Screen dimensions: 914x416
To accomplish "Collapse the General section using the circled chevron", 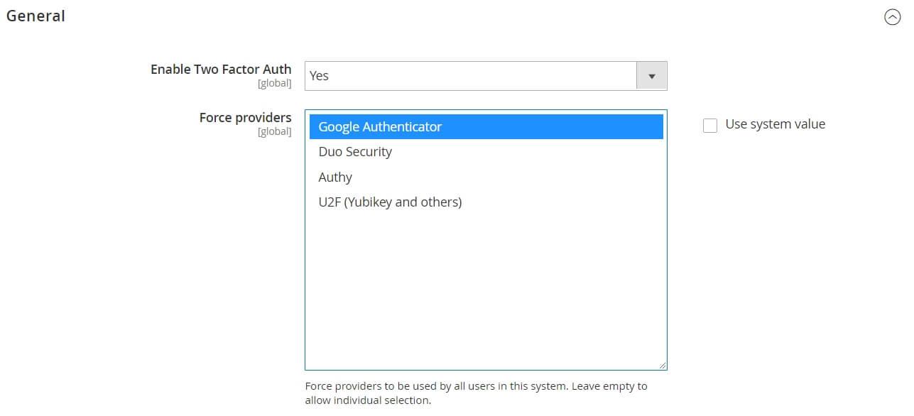I will 892,17.
